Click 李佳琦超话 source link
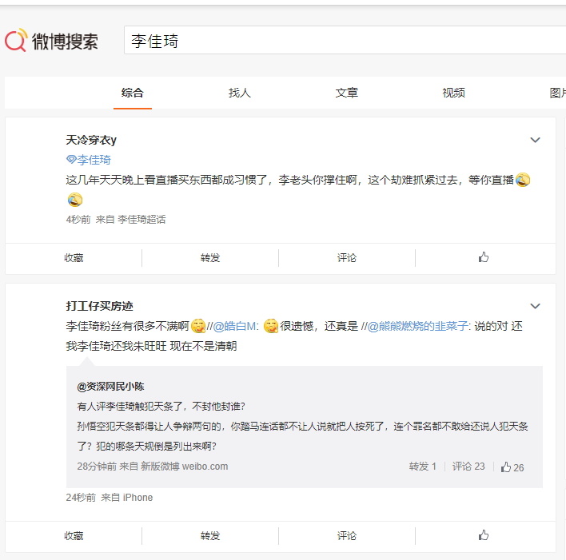This screenshot has height=560, width=566. tap(141, 220)
